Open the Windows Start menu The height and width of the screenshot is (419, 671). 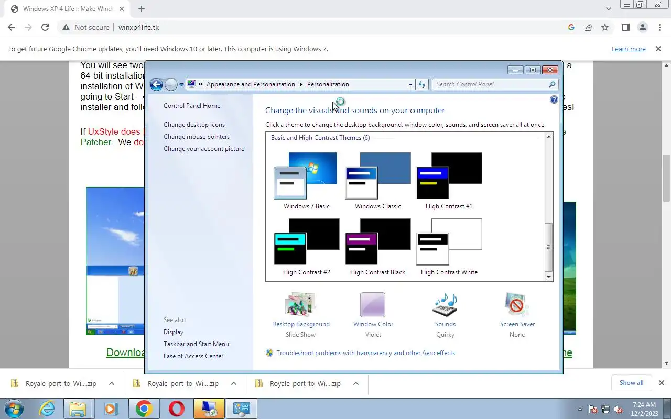[x=14, y=409]
